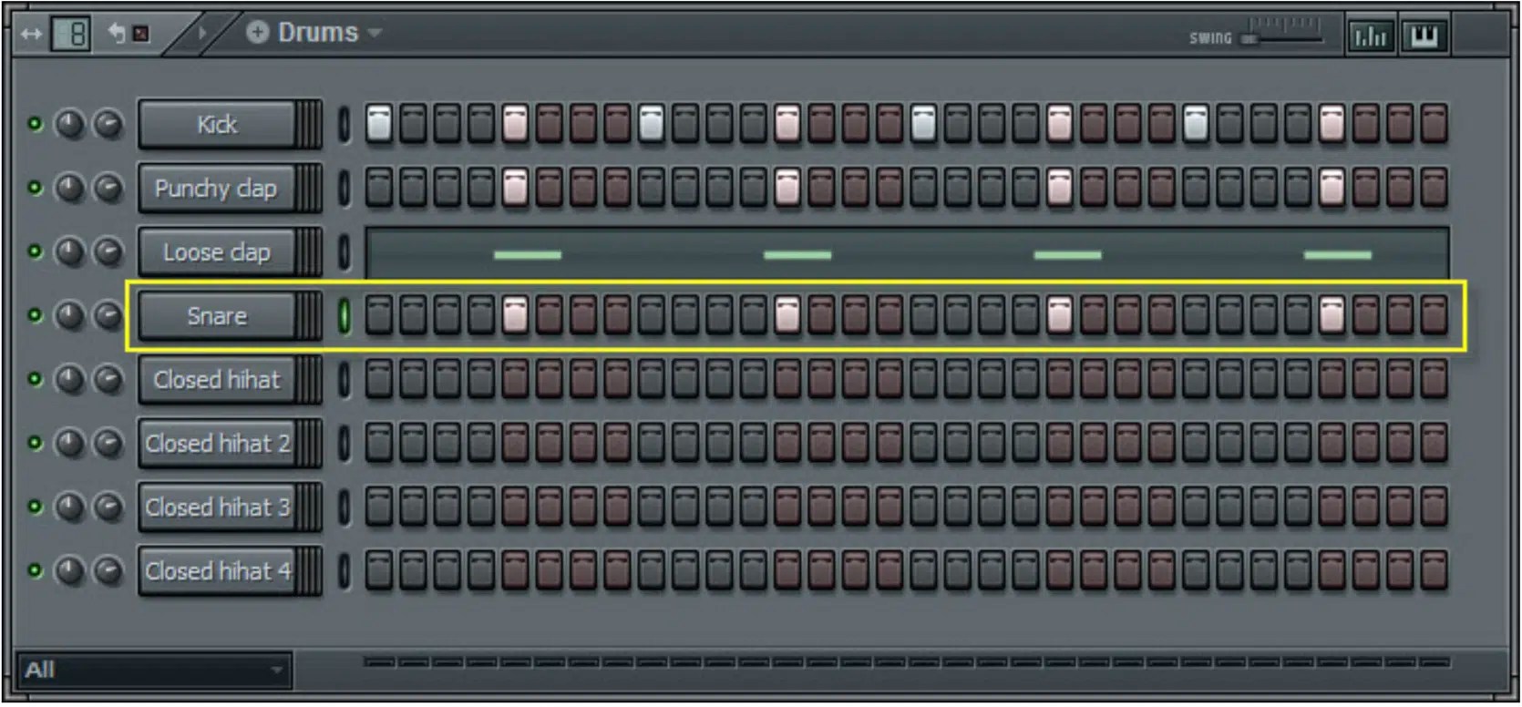Mute the Punchy clap channel green LED
The height and width of the screenshot is (707, 1522).
tap(35, 188)
